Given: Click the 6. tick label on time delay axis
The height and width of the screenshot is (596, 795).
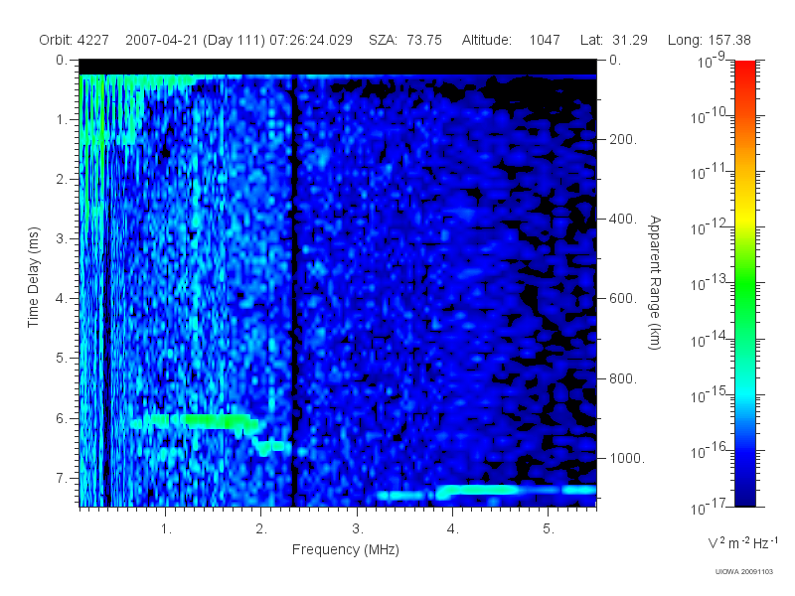Looking at the screenshot, I should [61, 418].
